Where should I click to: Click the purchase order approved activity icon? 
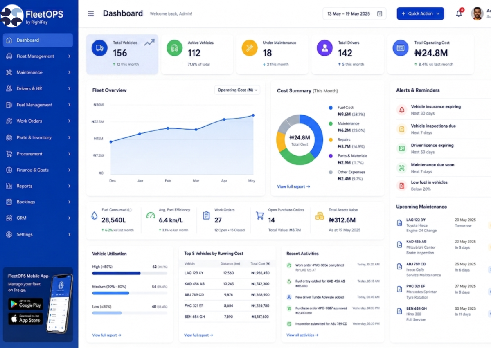coord(289,308)
